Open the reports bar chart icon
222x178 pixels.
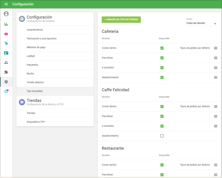coord(6,24)
